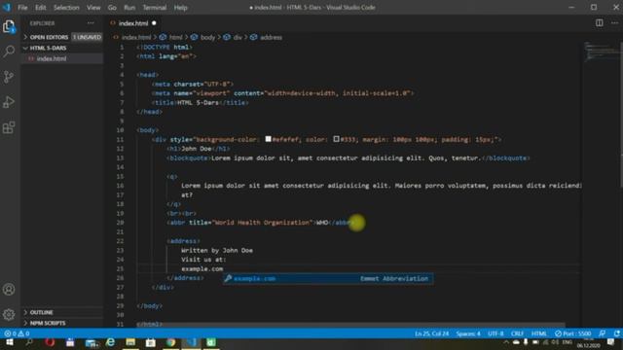Click the div breadcrumb segment

click(x=238, y=37)
